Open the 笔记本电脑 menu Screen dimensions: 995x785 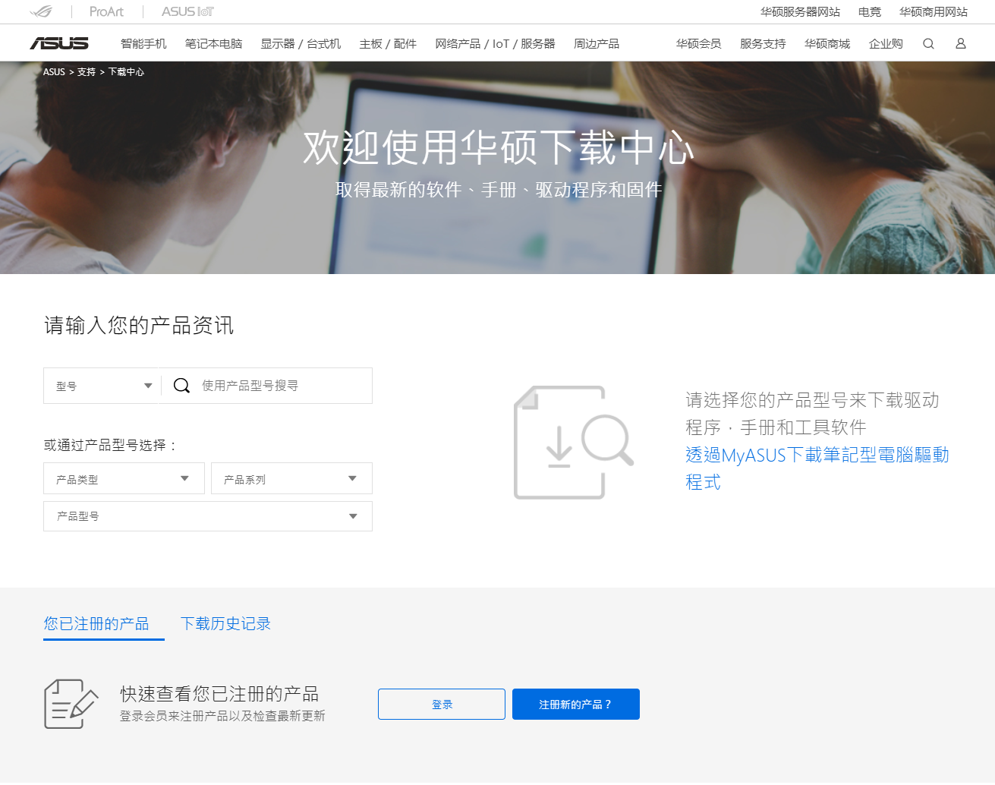213,43
